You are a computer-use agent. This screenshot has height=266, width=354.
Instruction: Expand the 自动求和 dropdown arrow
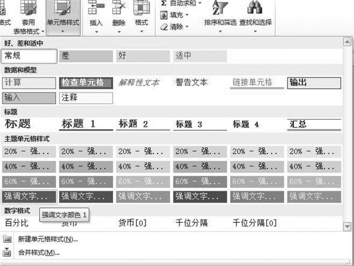click(x=200, y=4)
